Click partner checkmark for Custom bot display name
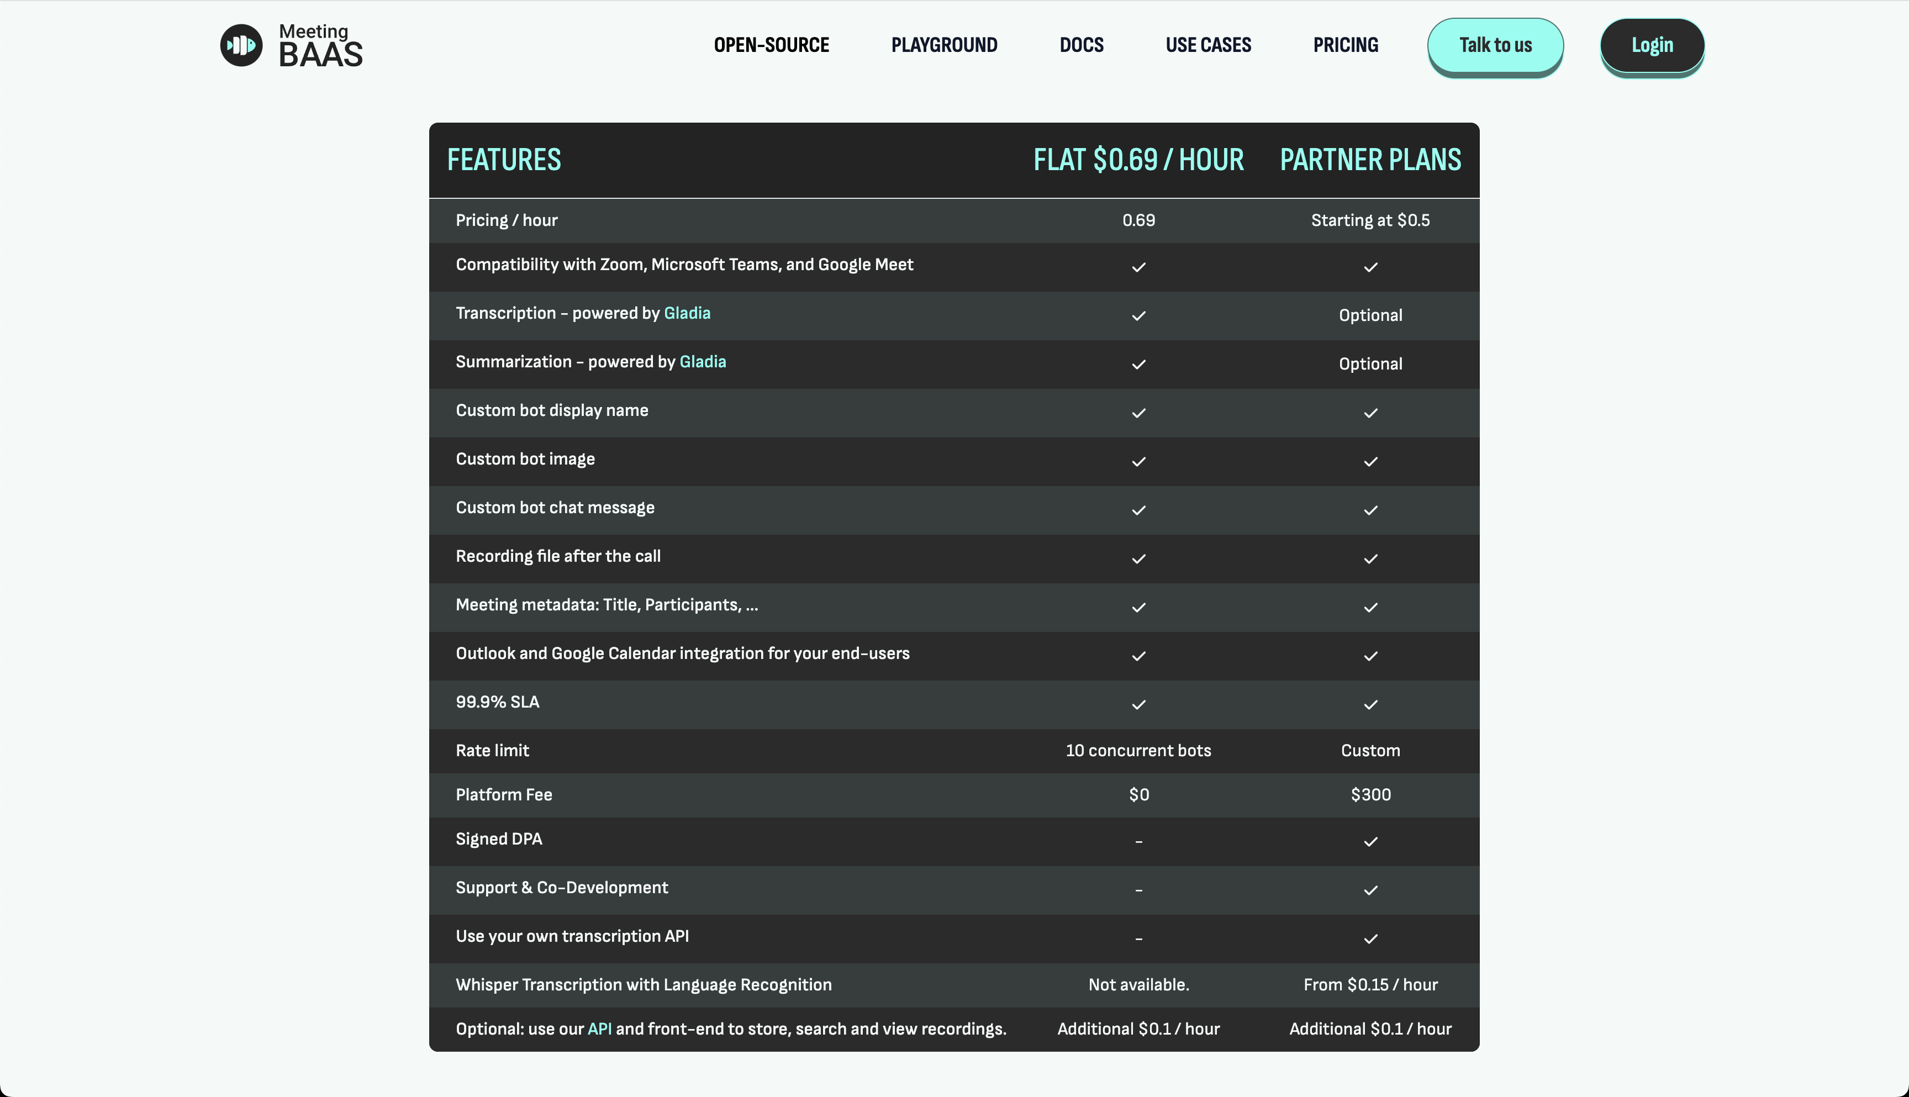This screenshot has width=1909, height=1097. point(1370,413)
